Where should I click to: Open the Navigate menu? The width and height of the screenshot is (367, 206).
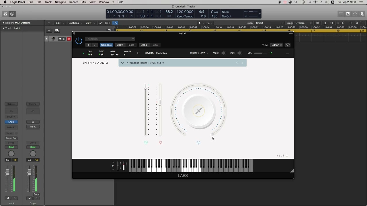(x=60, y=2)
